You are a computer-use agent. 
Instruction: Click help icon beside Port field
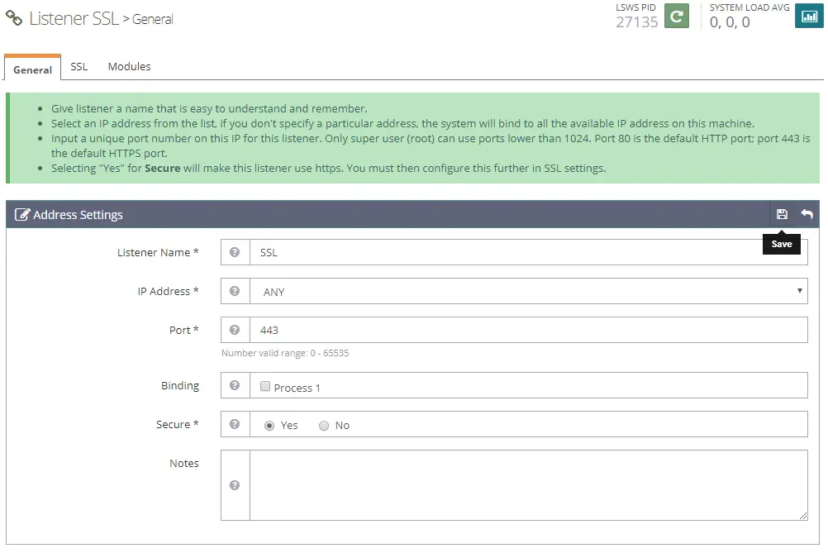235,330
